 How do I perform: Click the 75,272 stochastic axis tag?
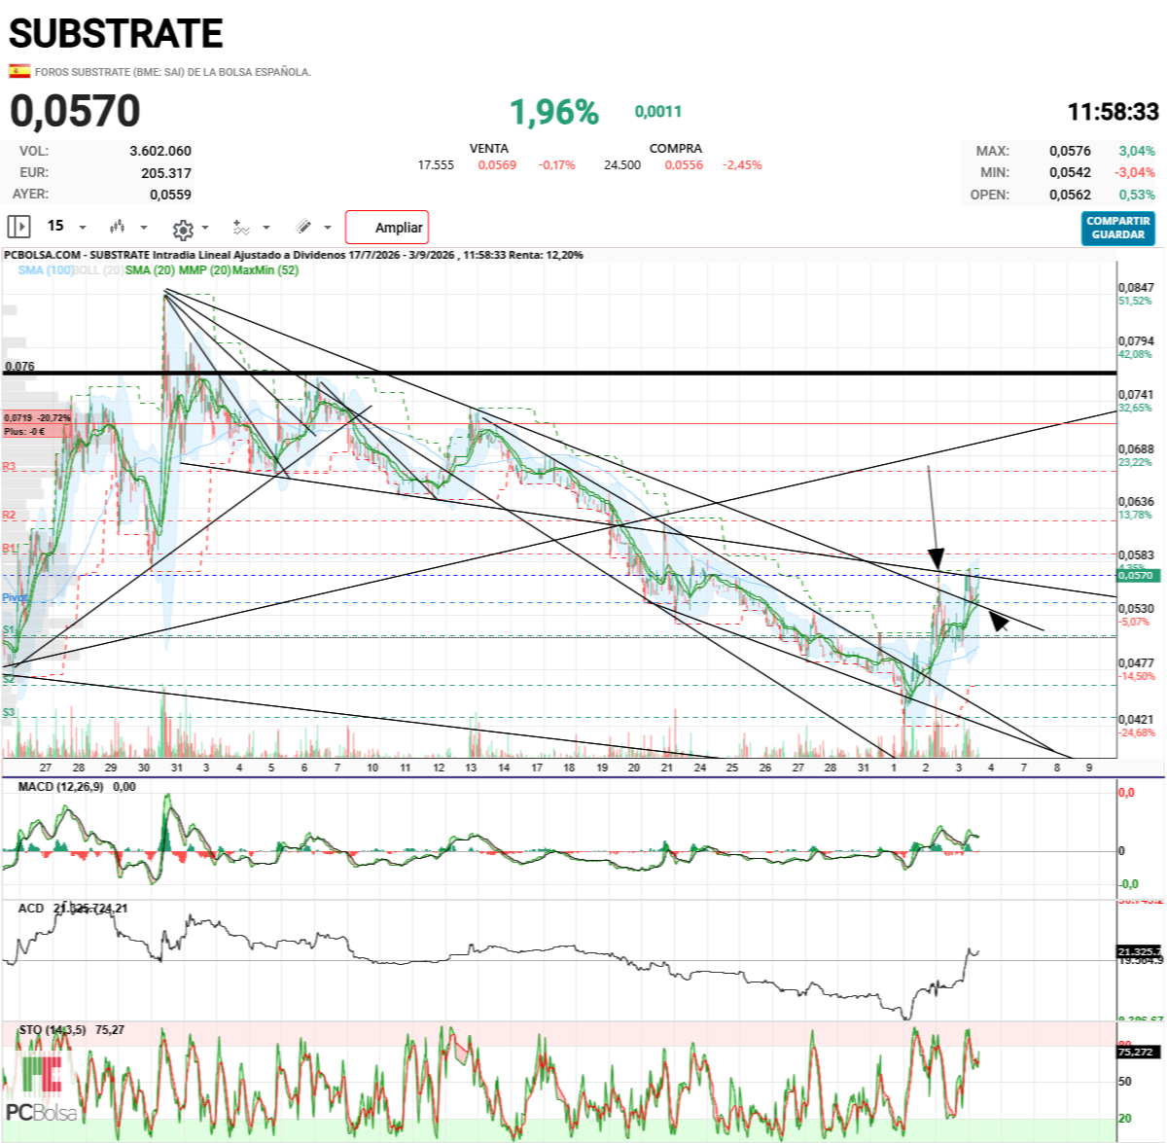[1136, 1052]
